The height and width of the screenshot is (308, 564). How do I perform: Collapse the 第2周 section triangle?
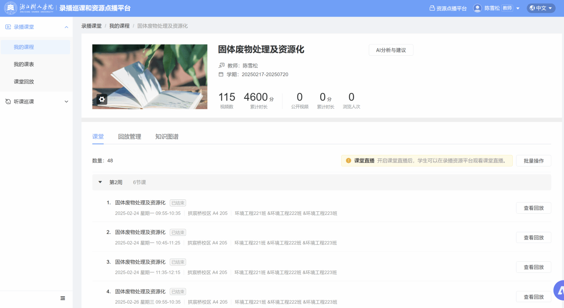pos(100,182)
